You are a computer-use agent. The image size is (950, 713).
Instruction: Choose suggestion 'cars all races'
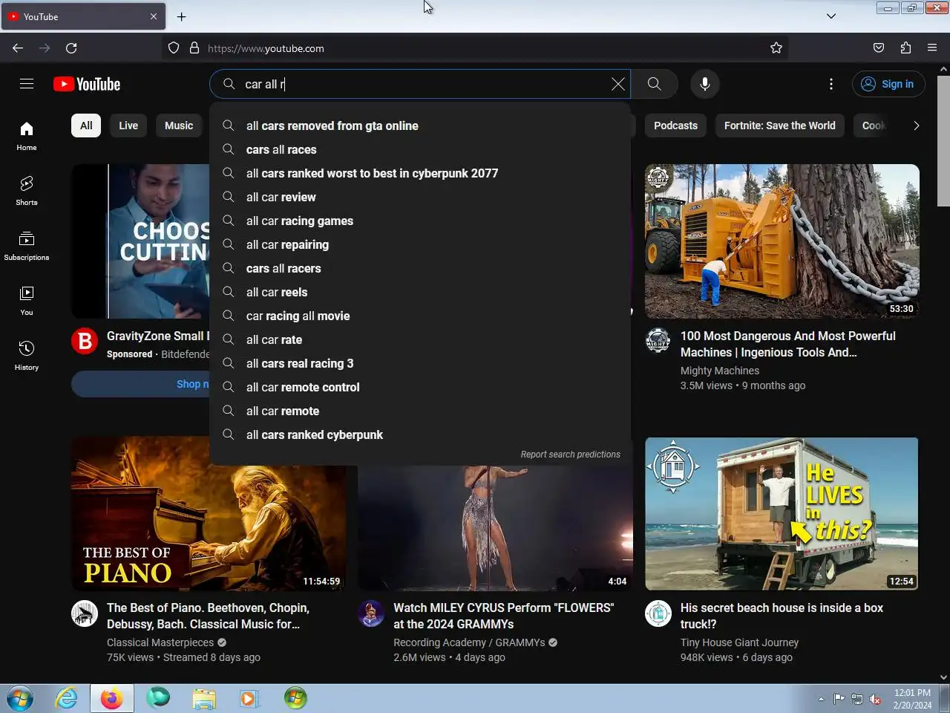click(x=420, y=149)
